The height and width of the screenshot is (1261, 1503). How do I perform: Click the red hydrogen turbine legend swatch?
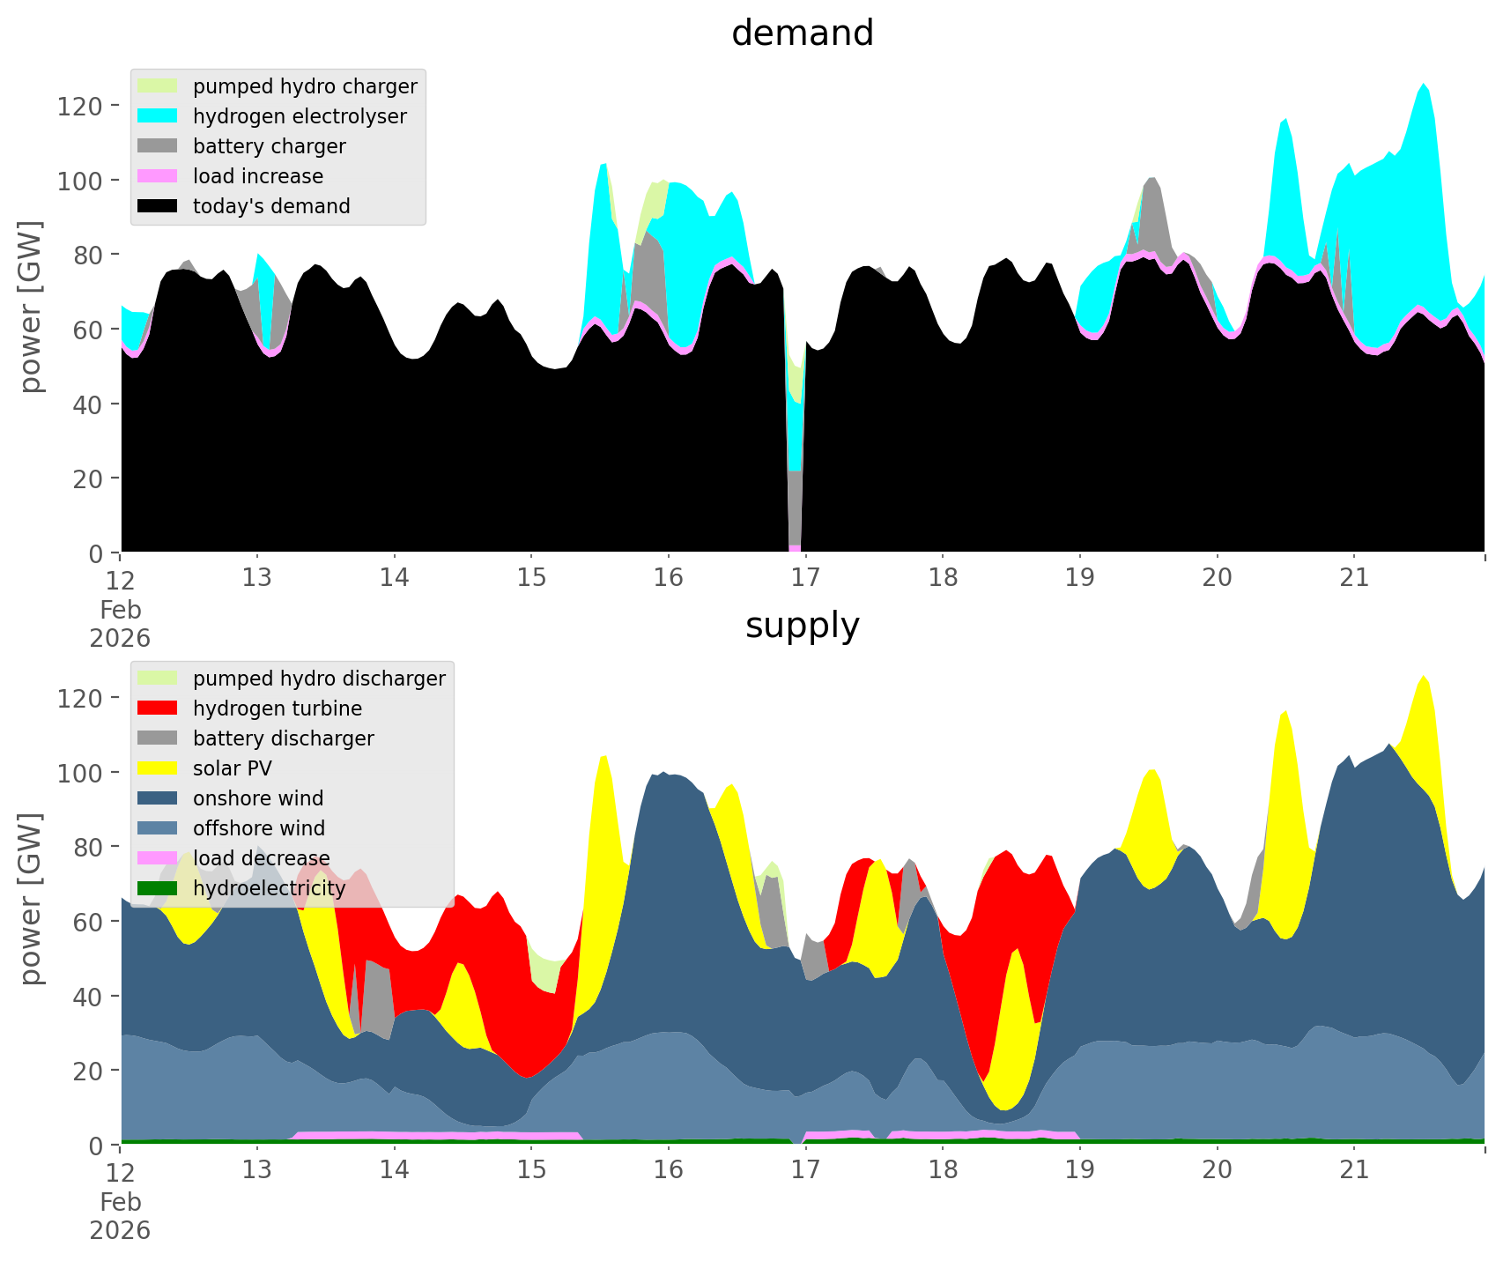pos(159,708)
